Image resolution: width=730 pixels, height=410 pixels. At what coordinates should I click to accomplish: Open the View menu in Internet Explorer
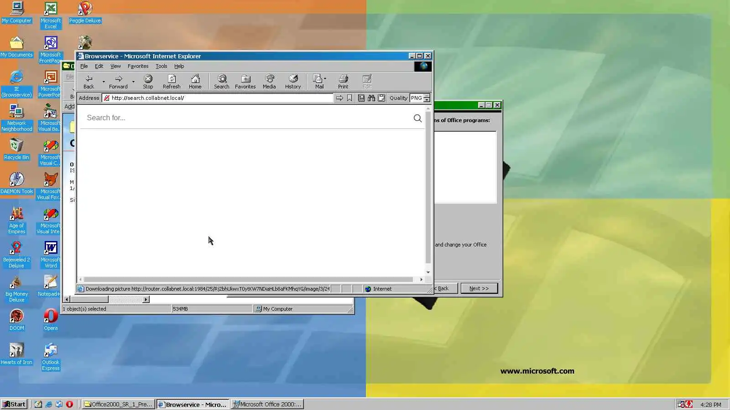tap(115, 66)
